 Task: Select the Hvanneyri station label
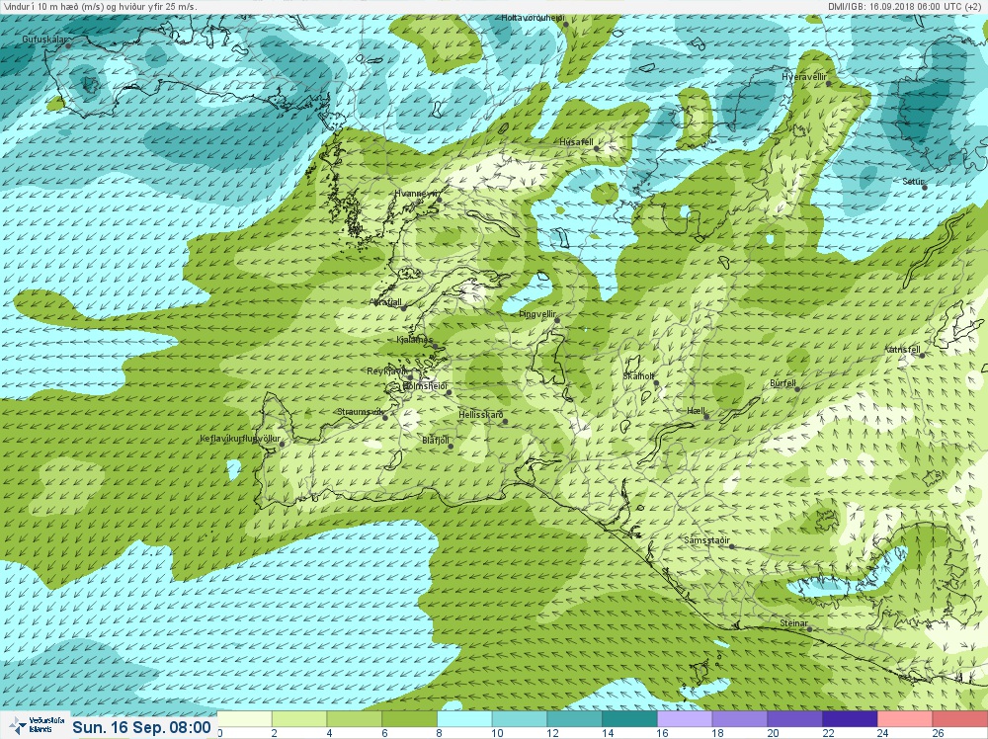(416, 194)
